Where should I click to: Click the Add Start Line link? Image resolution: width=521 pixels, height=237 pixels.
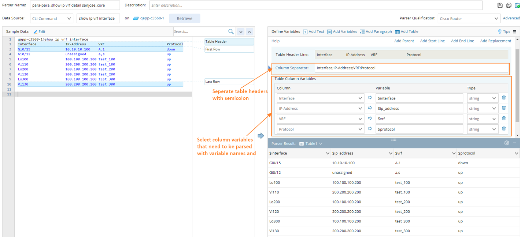[x=432, y=41]
